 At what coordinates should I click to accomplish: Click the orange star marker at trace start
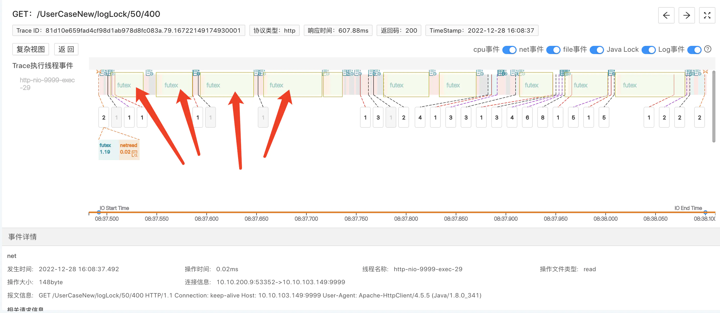[98, 72]
